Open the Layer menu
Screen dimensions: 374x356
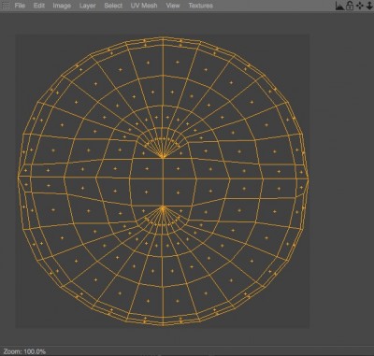coord(87,6)
